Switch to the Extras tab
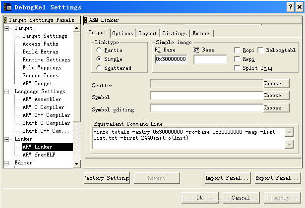 click(202, 33)
